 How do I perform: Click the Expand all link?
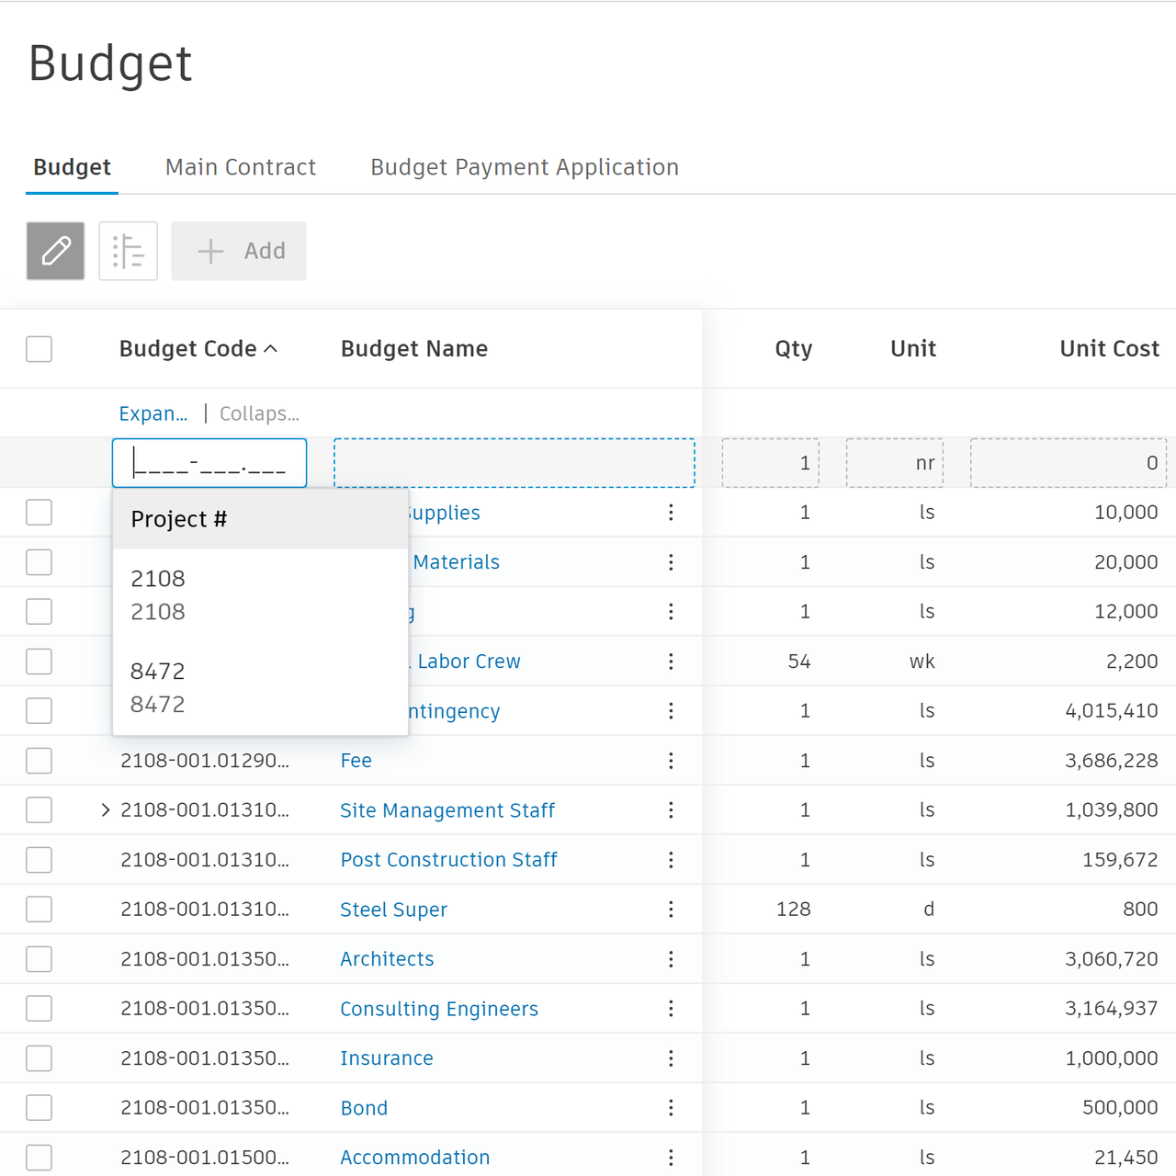153,413
